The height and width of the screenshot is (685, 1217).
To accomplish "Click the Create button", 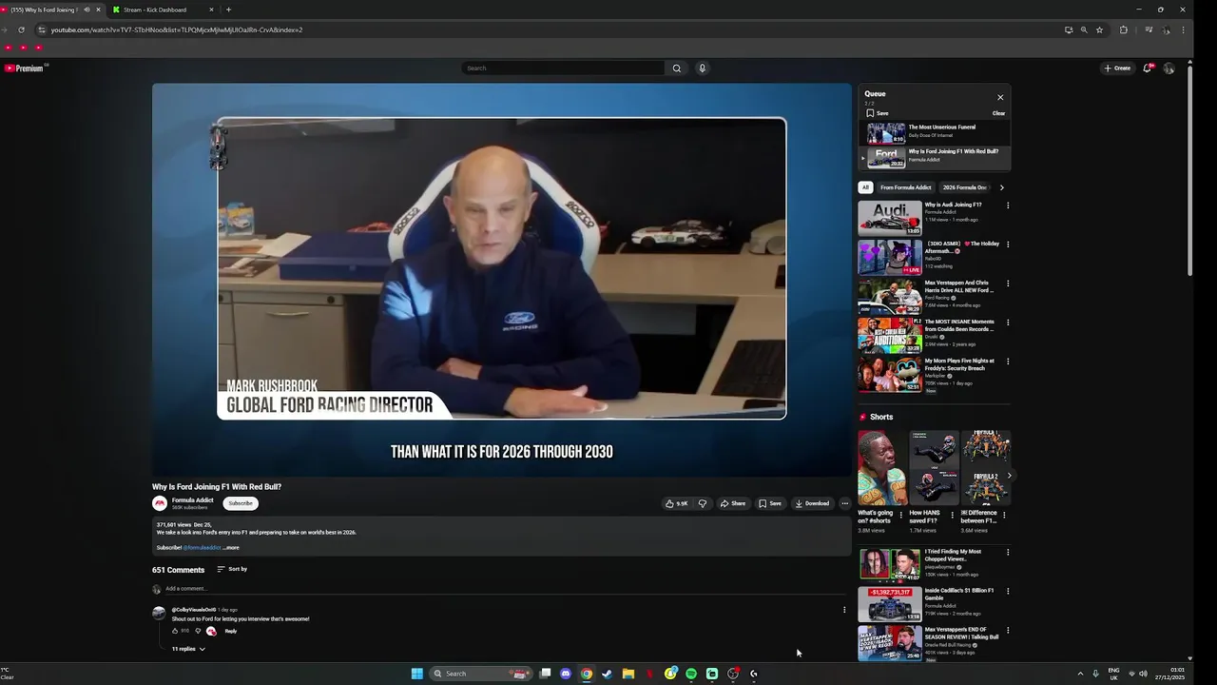I will click(1117, 68).
